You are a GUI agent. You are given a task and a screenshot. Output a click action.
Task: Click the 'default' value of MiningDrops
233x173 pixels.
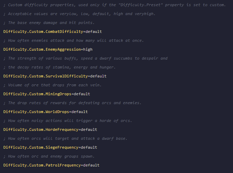click(83, 94)
